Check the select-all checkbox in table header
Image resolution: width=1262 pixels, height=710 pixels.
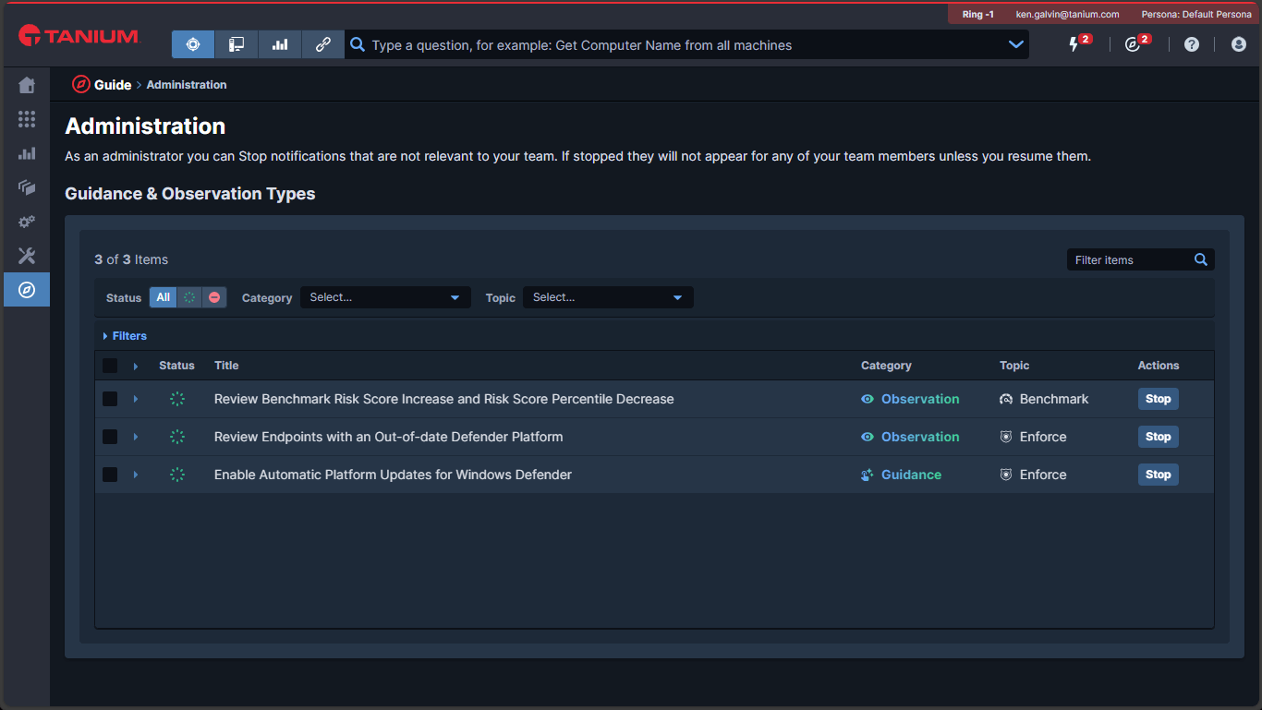110,366
